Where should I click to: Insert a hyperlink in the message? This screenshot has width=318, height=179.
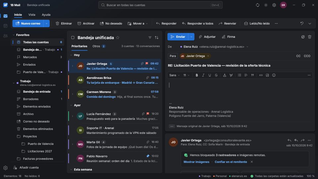[261, 75]
